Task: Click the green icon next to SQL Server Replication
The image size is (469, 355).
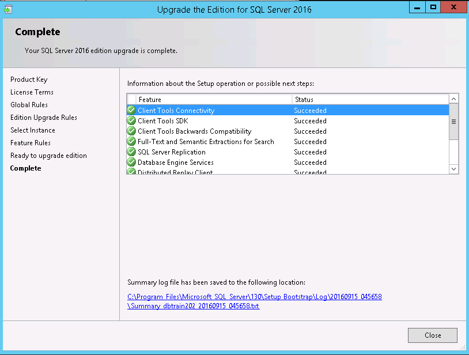Action: coord(131,152)
